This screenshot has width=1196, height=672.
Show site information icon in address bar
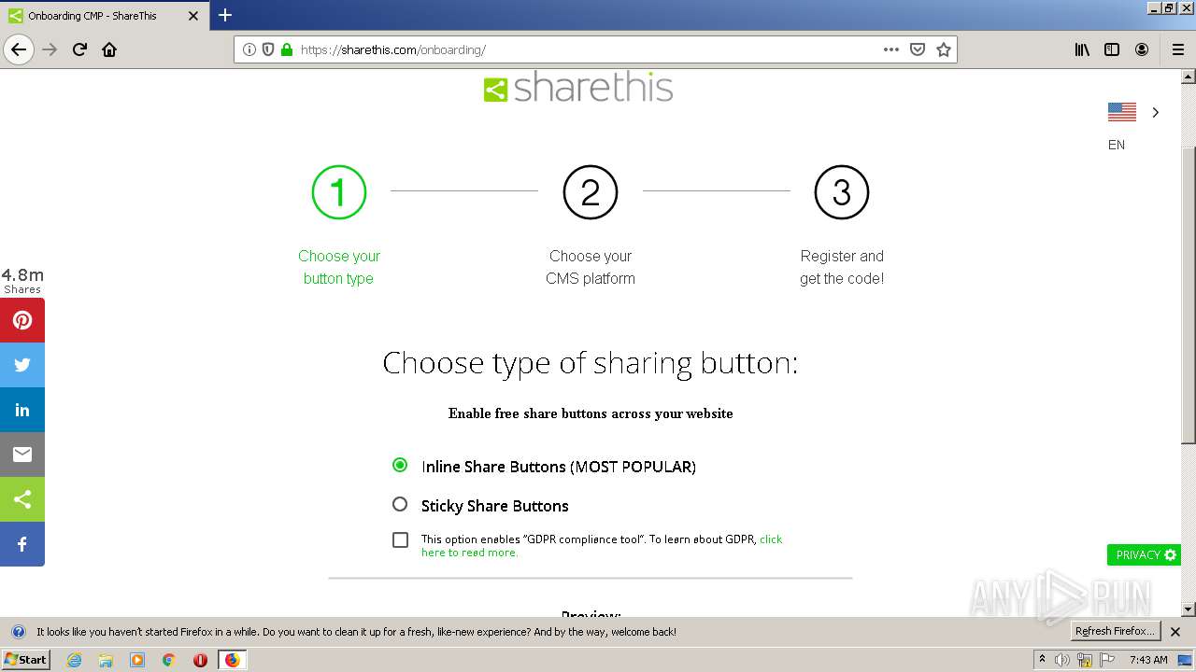pyautogui.click(x=249, y=49)
